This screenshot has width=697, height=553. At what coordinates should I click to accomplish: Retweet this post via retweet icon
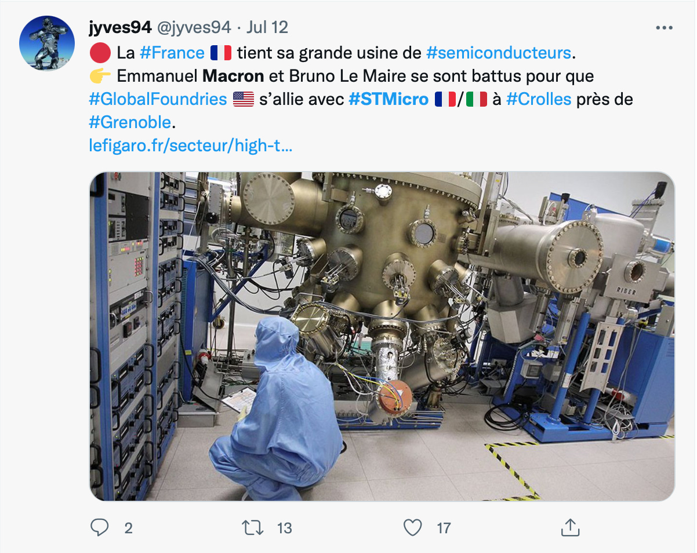tap(253, 527)
